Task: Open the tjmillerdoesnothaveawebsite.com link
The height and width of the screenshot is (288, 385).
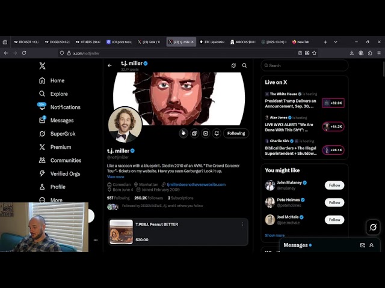Action: pyautogui.click(x=196, y=185)
